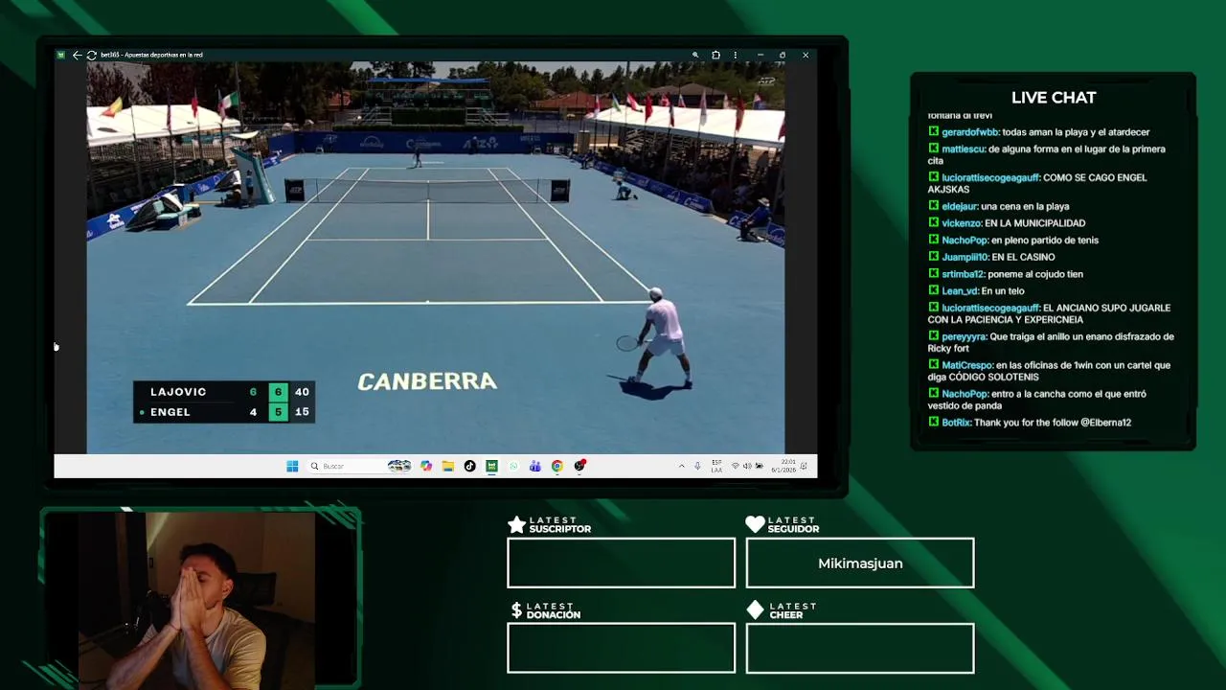This screenshot has height=690, width=1226.
Task: Show hidden system tray icons
Action: click(x=681, y=466)
